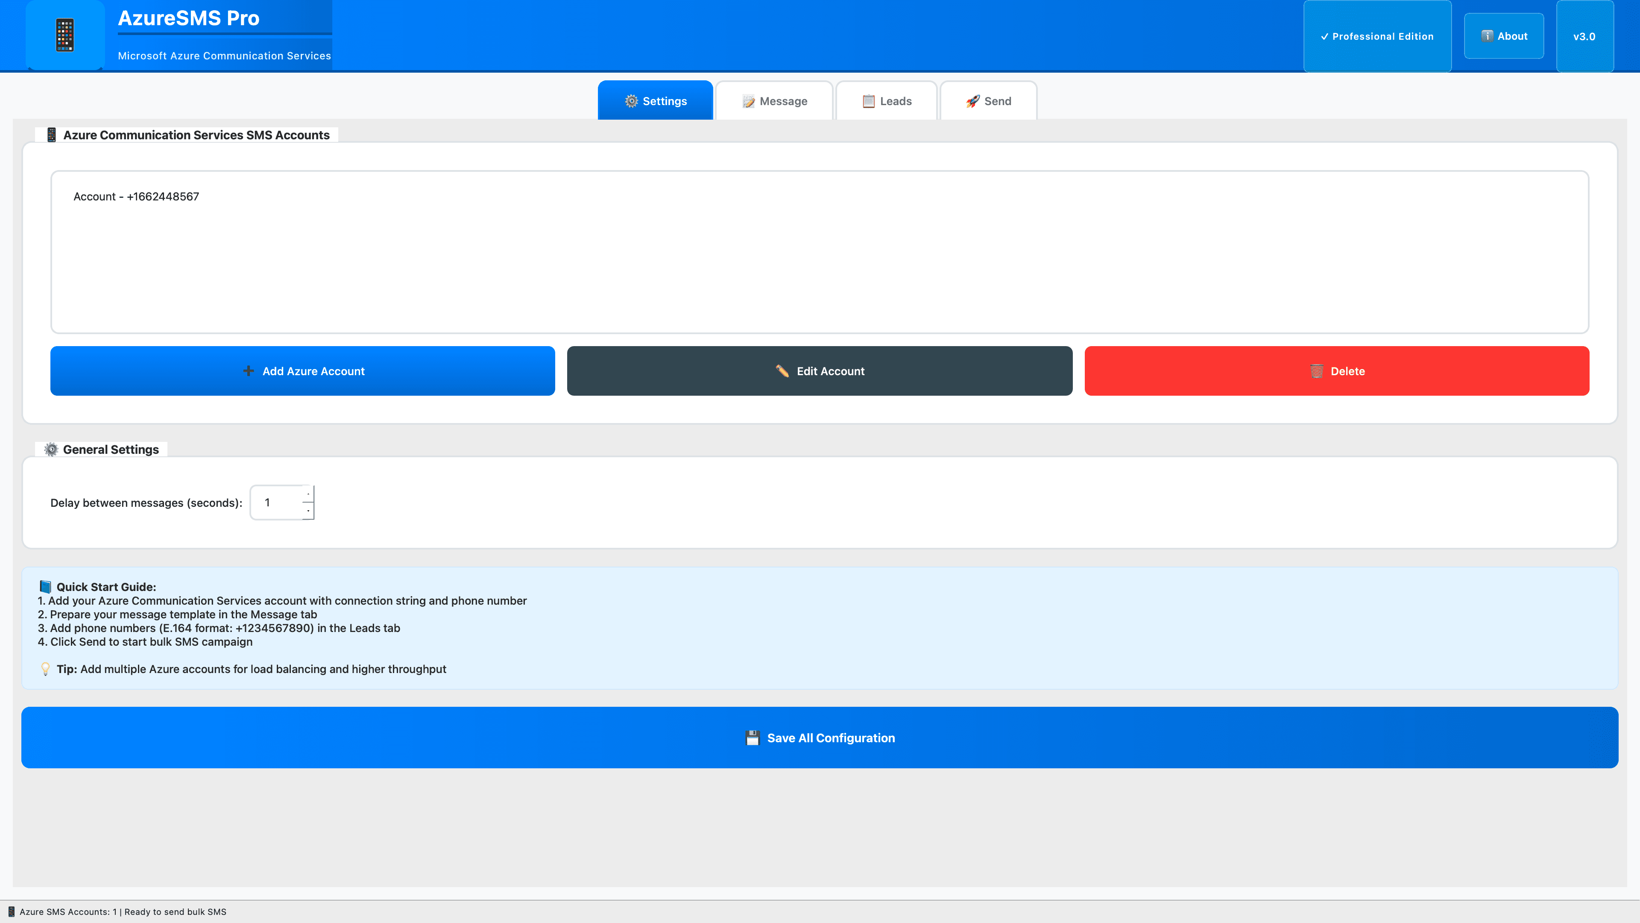
Task: Delete the selected account
Action: pyautogui.click(x=1337, y=371)
